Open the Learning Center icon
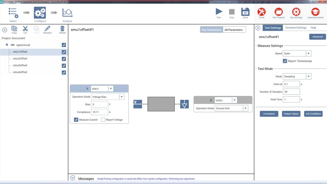The image size is (327, 184). (315, 12)
